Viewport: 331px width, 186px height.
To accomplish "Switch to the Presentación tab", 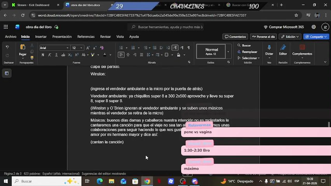I will coord(62,37).
